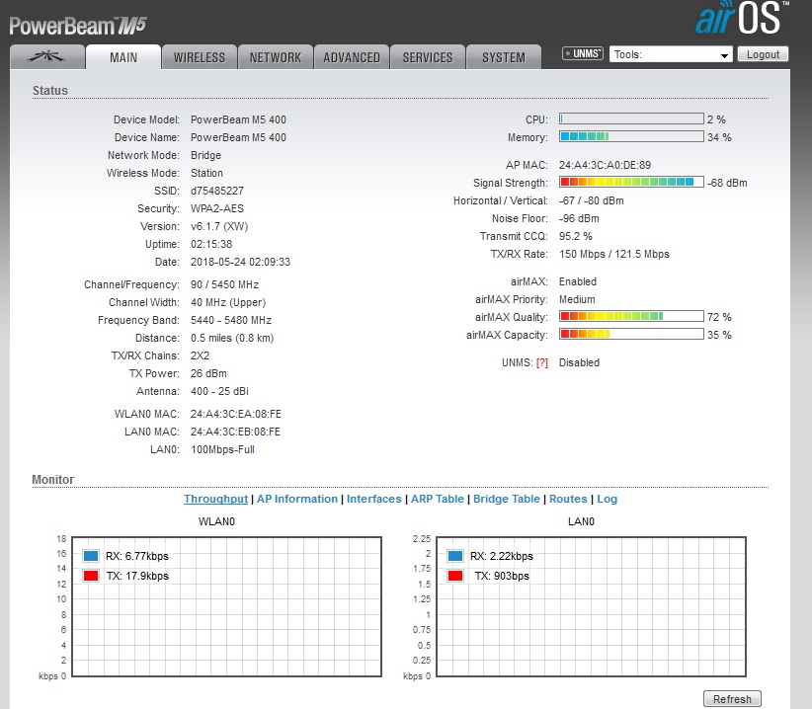Click the UNMS status Disabled

pos(579,362)
